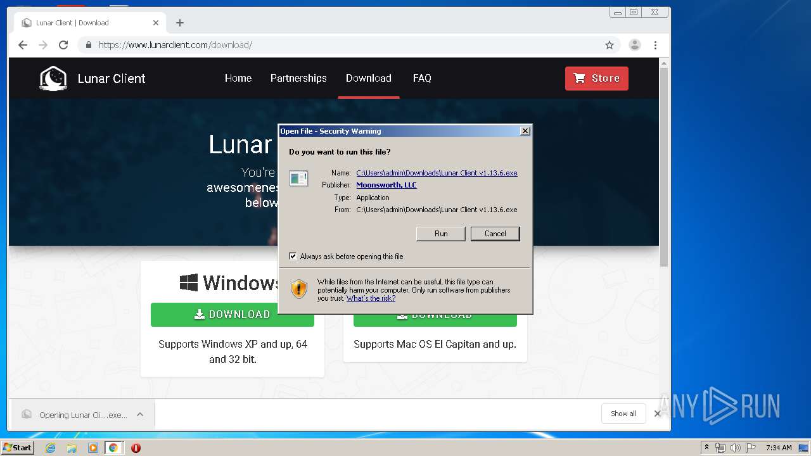Click 'Supports Mac OS El Capitan and up.'
This screenshot has width=811, height=456.
[x=435, y=345]
